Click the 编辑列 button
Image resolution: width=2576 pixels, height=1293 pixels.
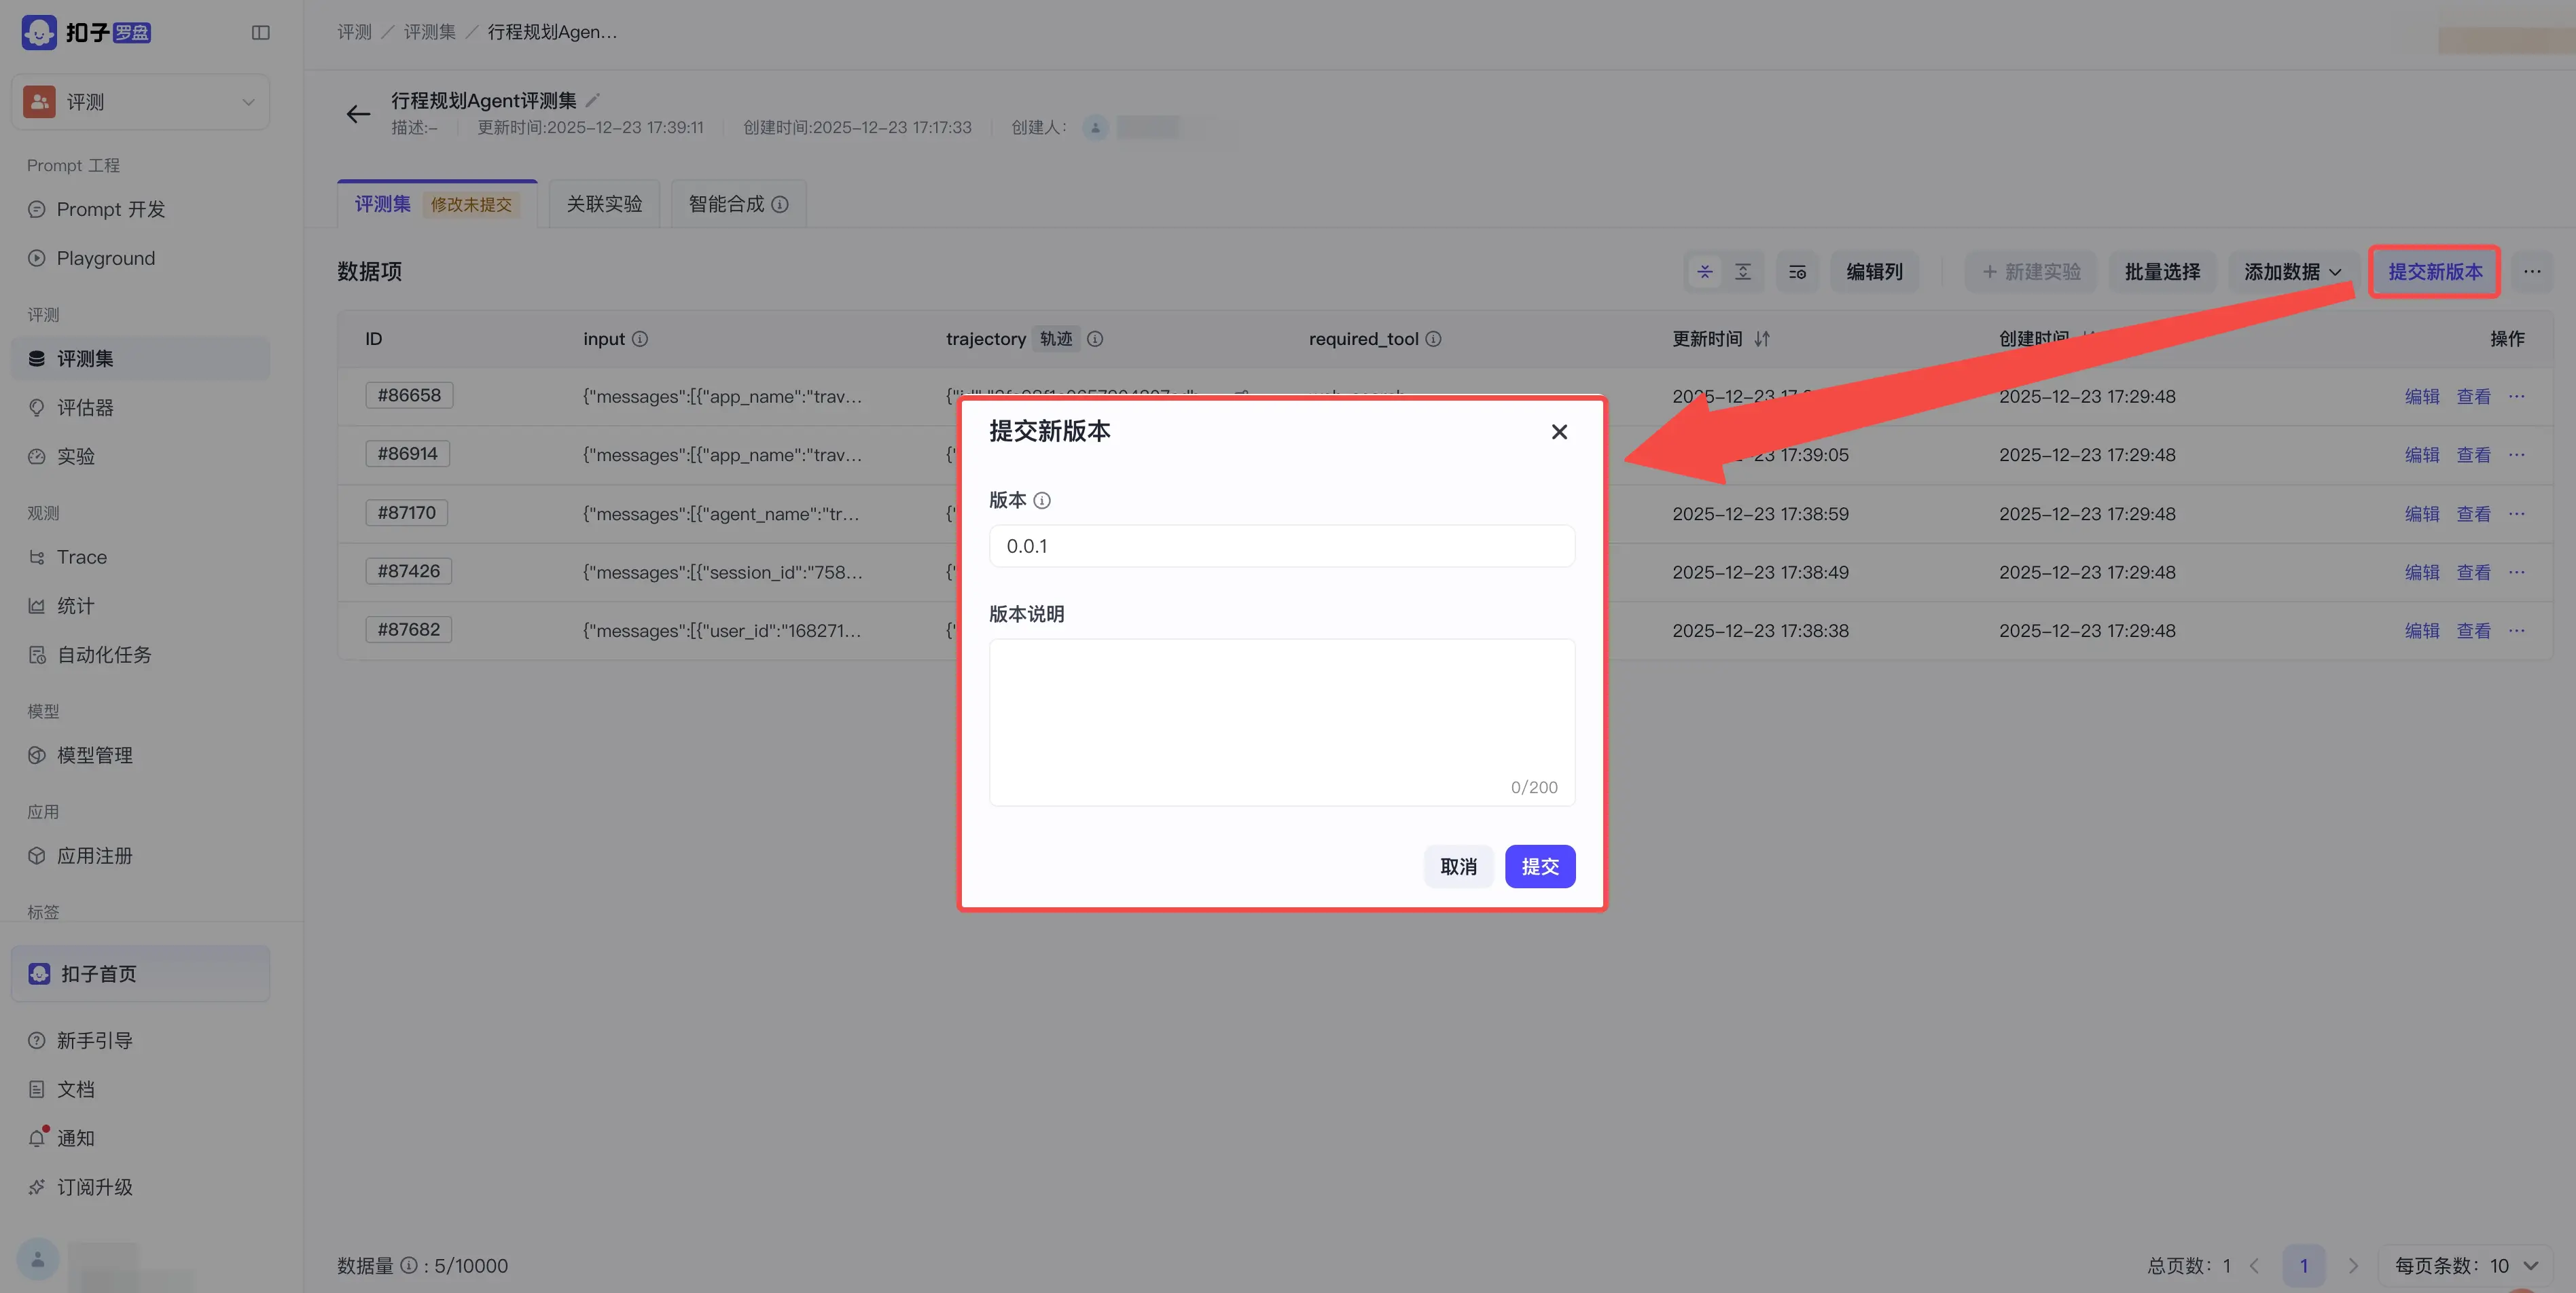[1874, 272]
